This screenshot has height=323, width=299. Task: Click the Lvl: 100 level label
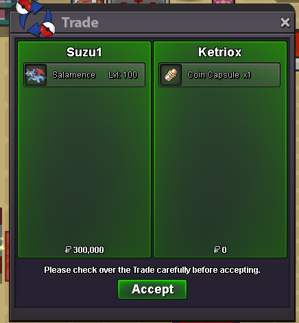123,75
